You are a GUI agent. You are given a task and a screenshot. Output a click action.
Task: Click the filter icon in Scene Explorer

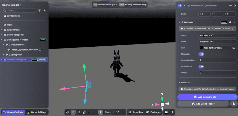click(39, 11)
